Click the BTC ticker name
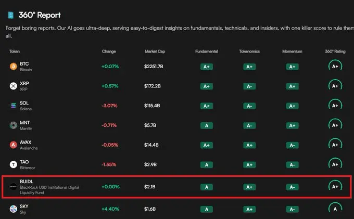This screenshot has height=219, width=354. 24,64
